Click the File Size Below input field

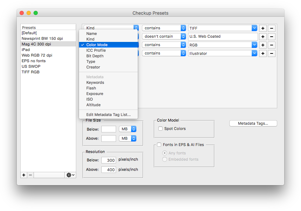109,129
